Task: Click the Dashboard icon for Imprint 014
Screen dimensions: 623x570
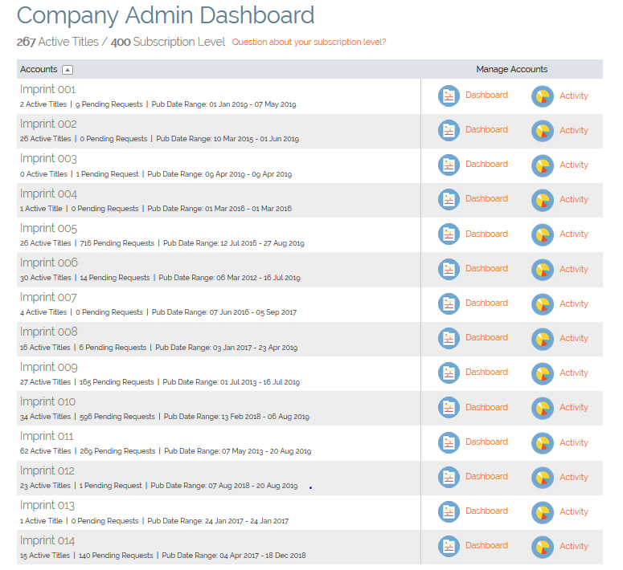Action: click(449, 546)
